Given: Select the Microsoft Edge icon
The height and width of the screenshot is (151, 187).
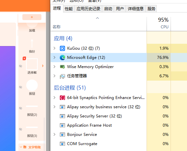Looking at the screenshot, I should point(62,58).
